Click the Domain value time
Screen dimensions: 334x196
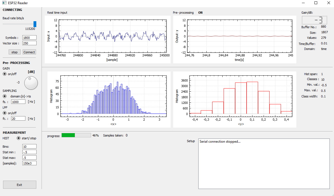click(x=324, y=49)
